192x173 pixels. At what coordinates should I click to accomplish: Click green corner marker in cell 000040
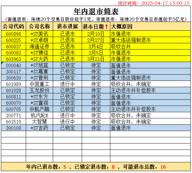click(x=3, y=63)
